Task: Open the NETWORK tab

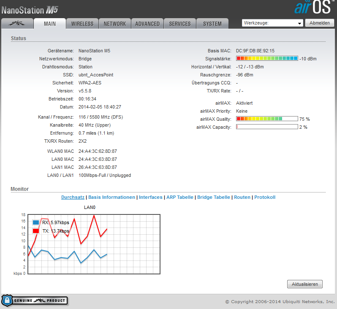Action: click(x=115, y=24)
